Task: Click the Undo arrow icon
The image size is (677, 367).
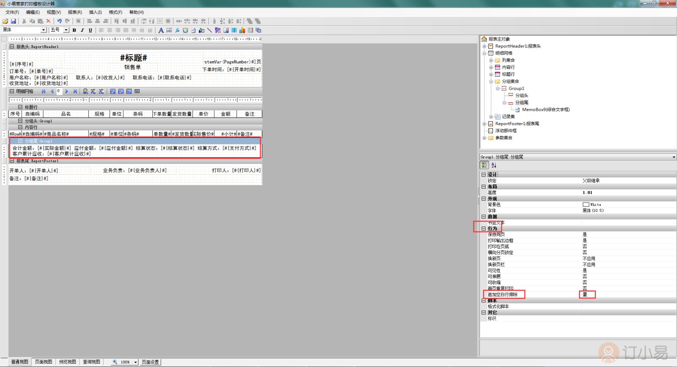Action: pyautogui.click(x=59, y=21)
